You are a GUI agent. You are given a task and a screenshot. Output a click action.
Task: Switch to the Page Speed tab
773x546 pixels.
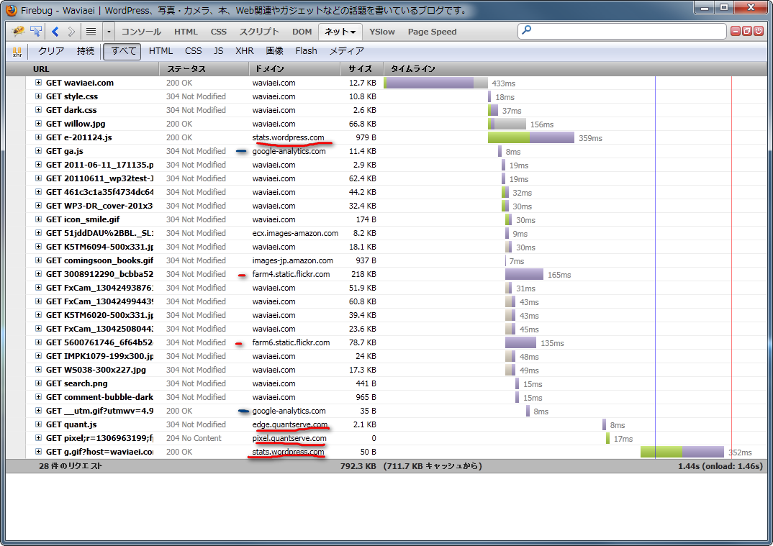click(433, 32)
